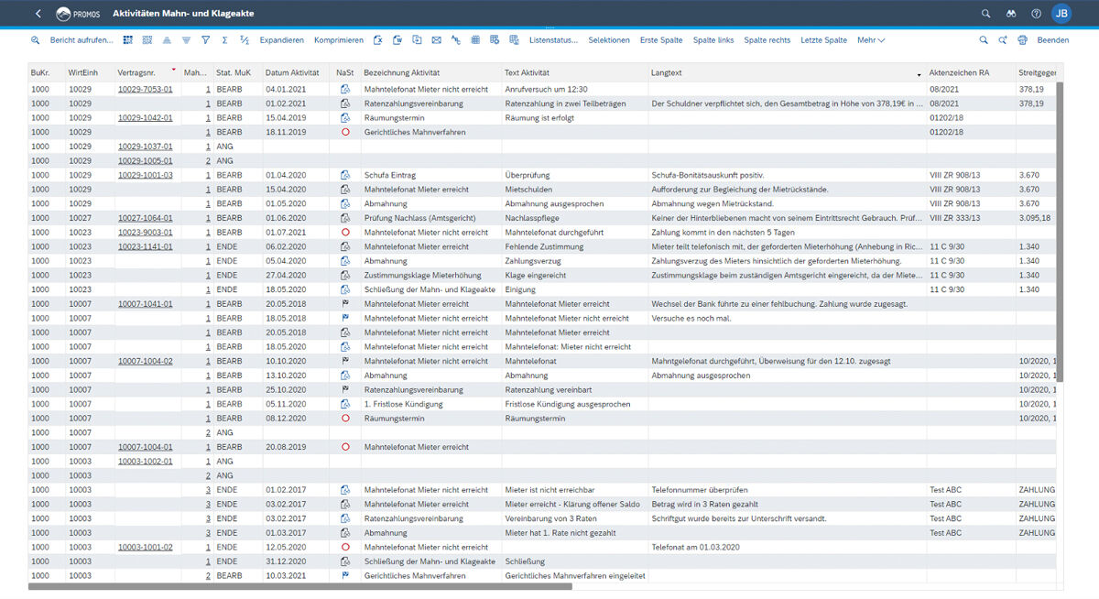Click the Vertragsnr. column header

(136, 72)
